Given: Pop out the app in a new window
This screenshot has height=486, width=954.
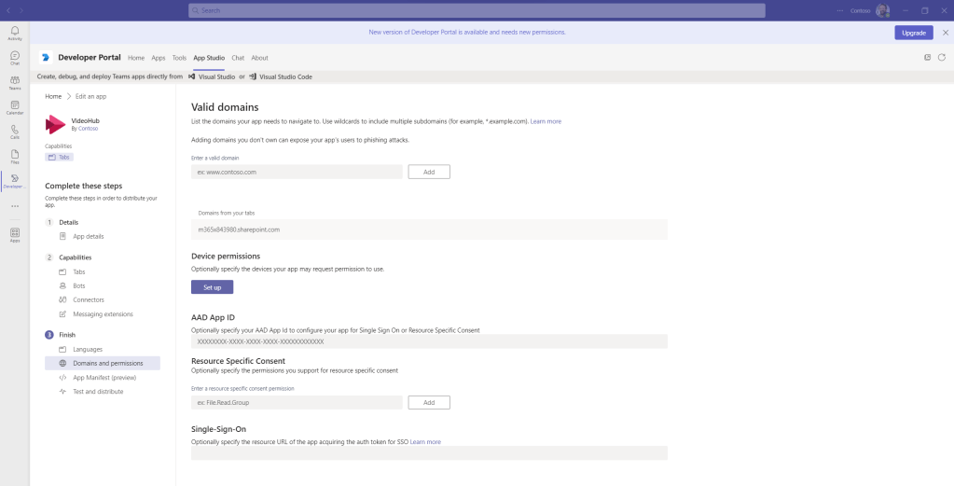Looking at the screenshot, I should [927, 58].
